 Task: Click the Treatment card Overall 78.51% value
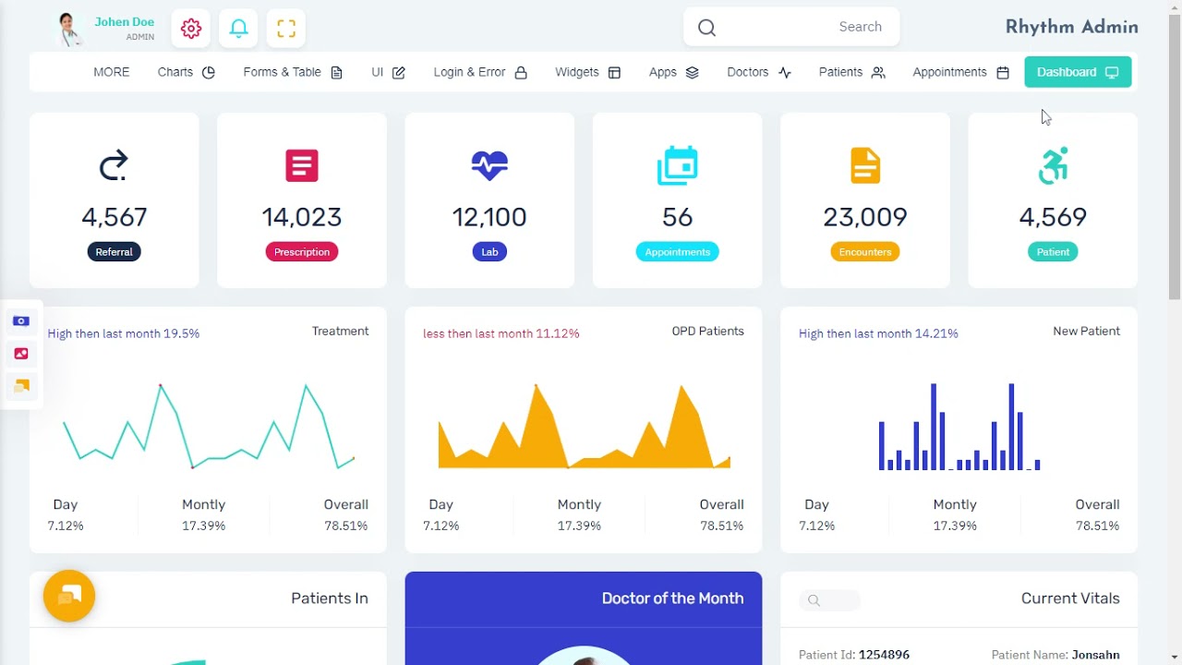click(x=346, y=526)
